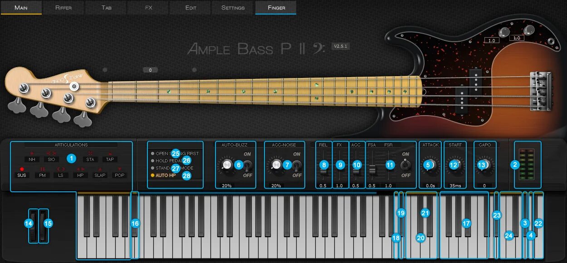The width and height of the screenshot is (567, 263).
Task: Click the ATTACK 0.0s value field
Action: [x=430, y=186]
